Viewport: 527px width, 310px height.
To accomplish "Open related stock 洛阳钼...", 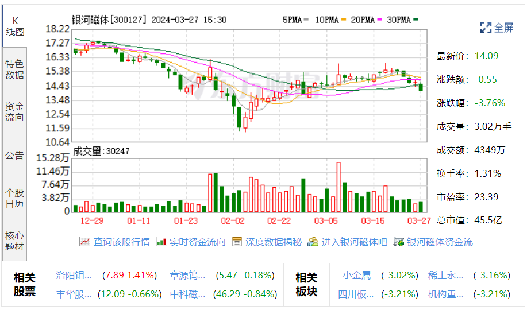I will pos(74,275).
